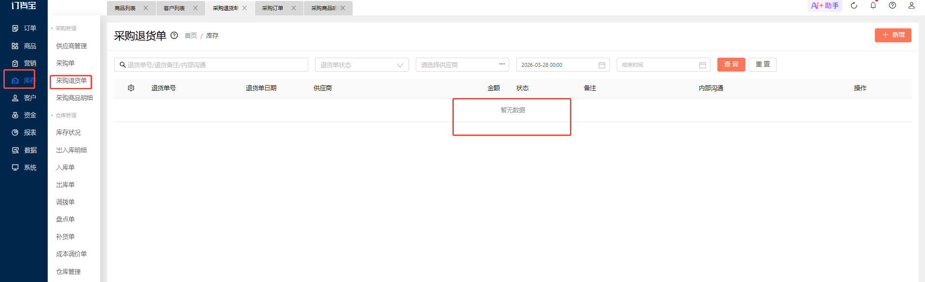Viewport: 925px width, 282px height.
Task: Click the 退货单日期 column header
Action: point(261,88)
